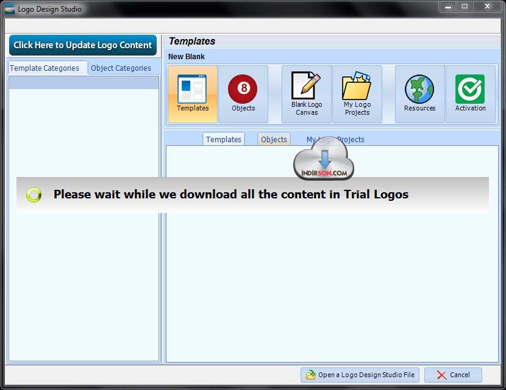Open the Activation checkmark icon
Screen dimensions: 506x390
pos(471,94)
